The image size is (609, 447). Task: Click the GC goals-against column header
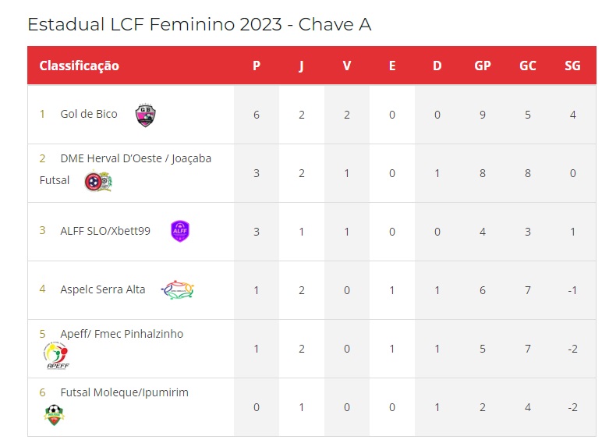pyautogui.click(x=528, y=66)
